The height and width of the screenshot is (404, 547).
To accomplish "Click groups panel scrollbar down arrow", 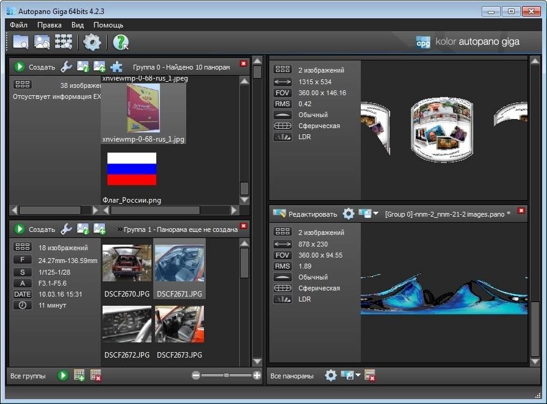I will pos(258,361).
